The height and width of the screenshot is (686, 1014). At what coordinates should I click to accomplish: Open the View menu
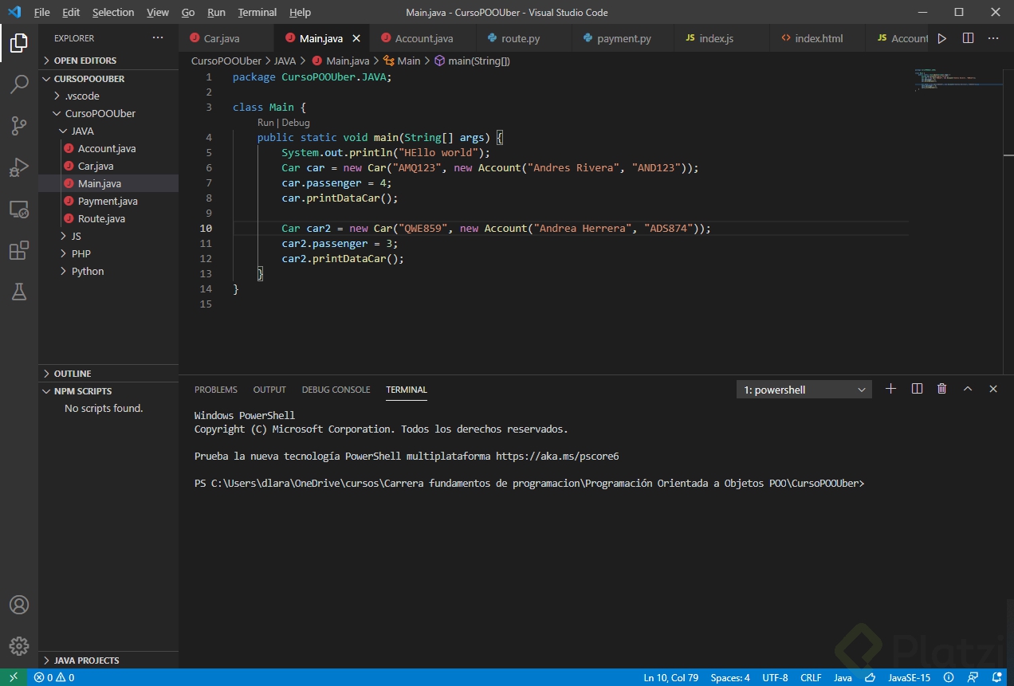[158, 12]
